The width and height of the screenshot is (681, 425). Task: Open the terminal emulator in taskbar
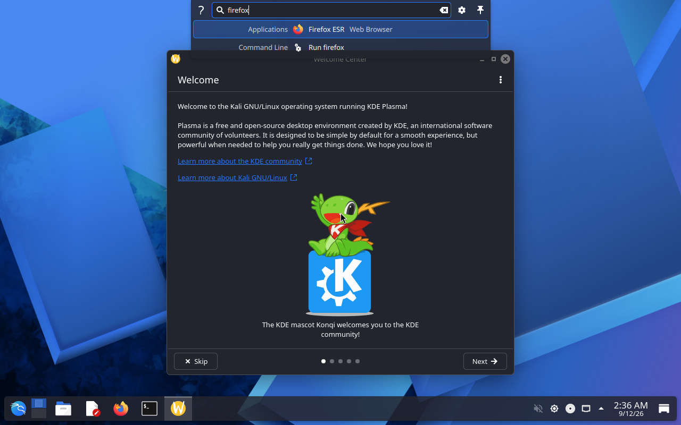click(150, 409)
